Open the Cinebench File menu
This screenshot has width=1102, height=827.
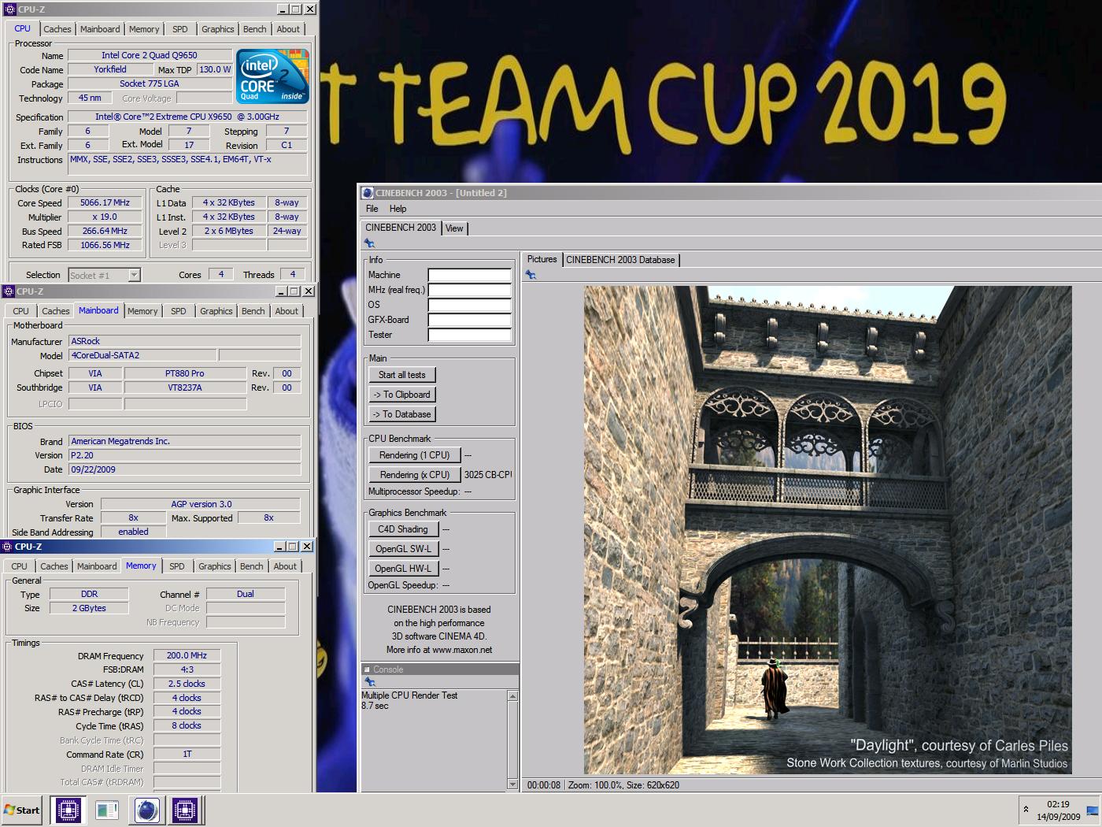[372, 209]
